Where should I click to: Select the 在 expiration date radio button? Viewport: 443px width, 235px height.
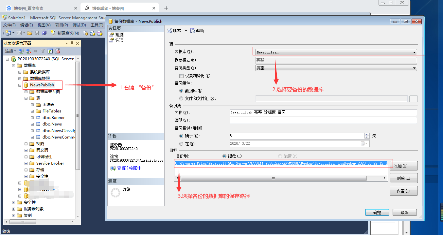point(181,144)
